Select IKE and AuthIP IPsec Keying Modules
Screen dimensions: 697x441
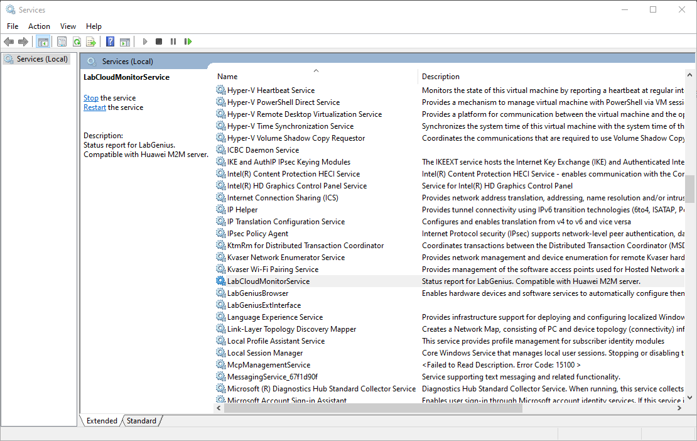coord(288,162)
